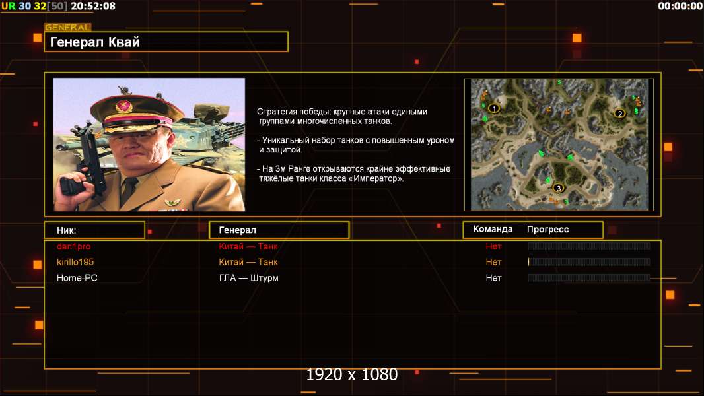Image resolution: width=704 pixels, height=396 pixels.
Task: Click kirillo195's team value Нет
Action: 493,262
